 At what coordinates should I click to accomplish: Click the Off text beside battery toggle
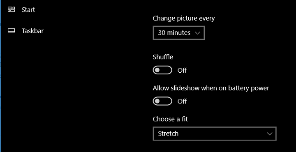(x=182, y=101)
